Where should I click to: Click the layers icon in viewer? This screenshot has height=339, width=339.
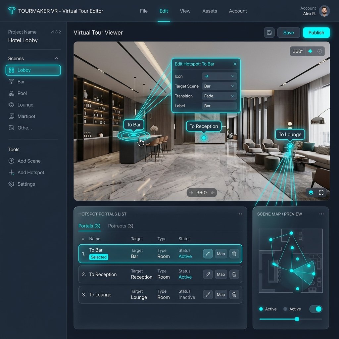(x=311, y=192)
